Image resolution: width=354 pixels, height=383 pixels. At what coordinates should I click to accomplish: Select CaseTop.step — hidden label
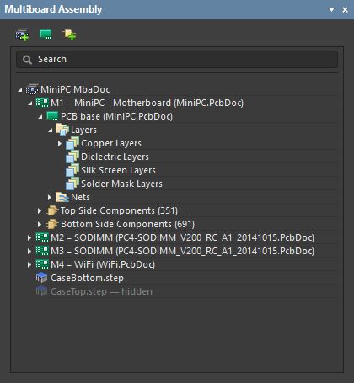[x=101, y=291]
